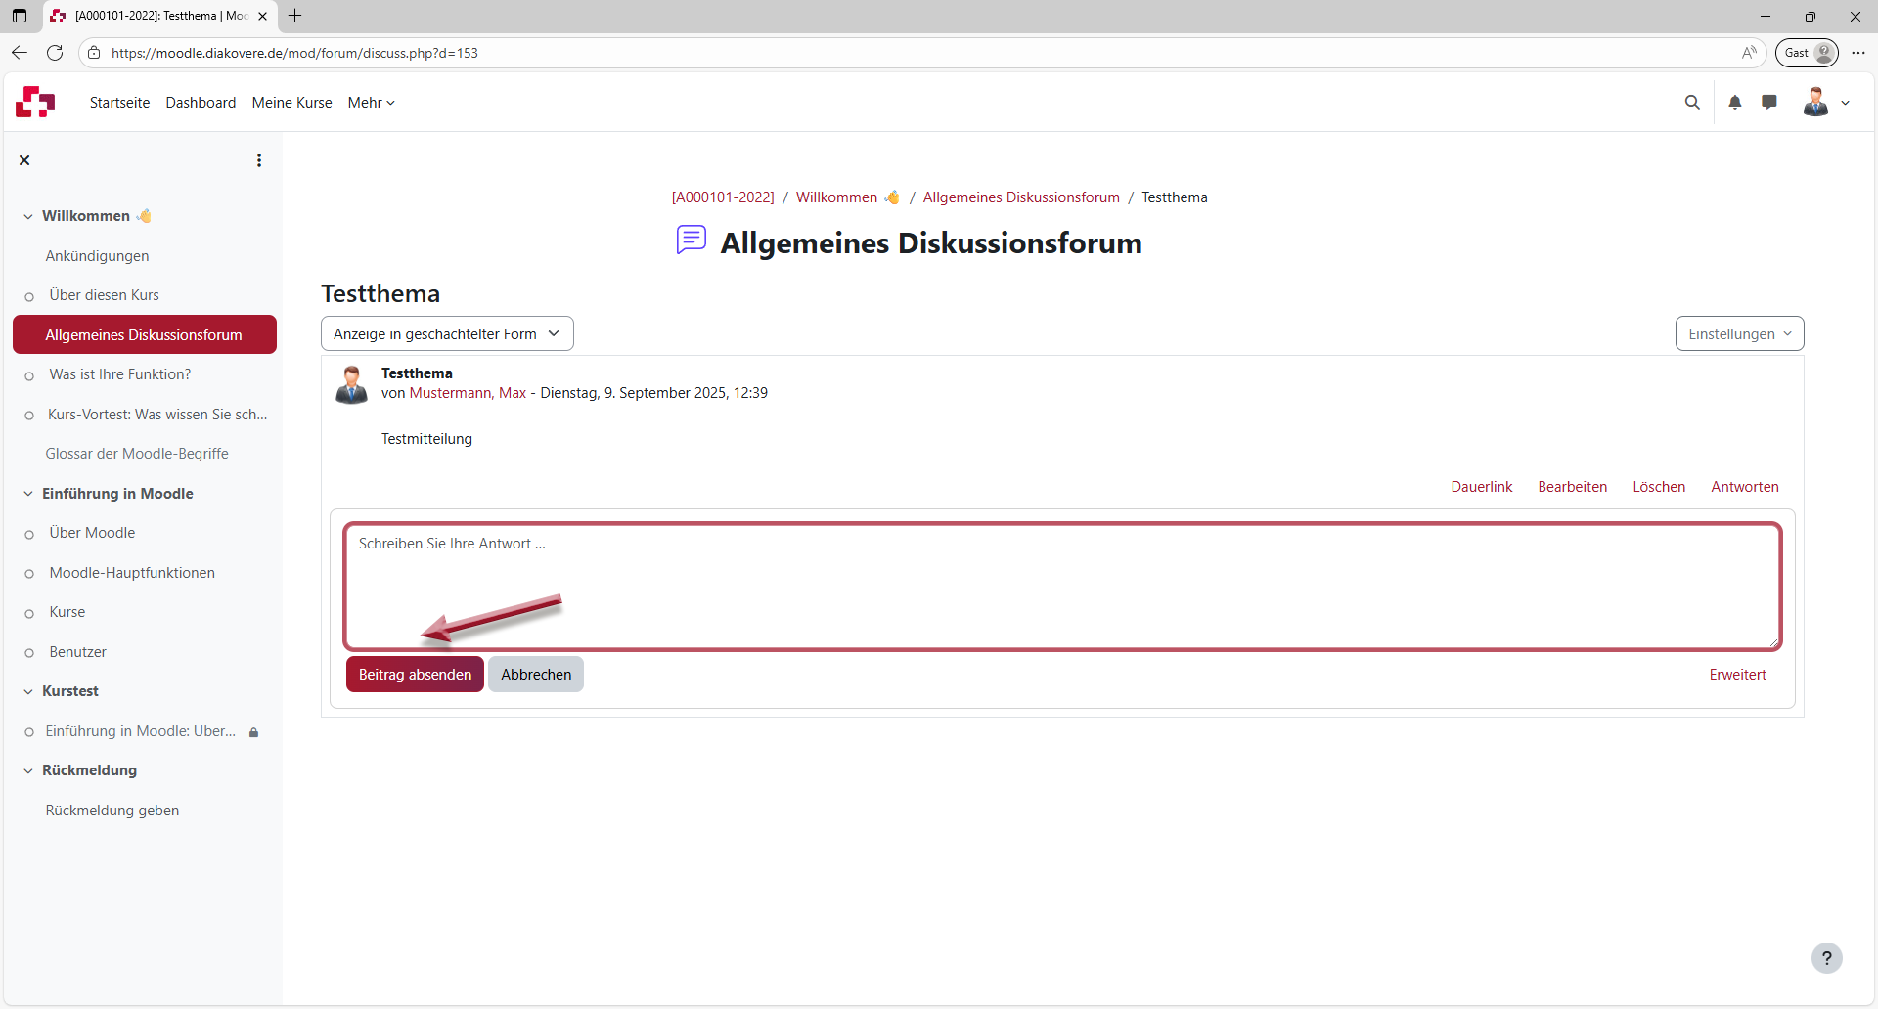This screenshot has height=1009, width=1878.
Task: Click the user profile avatar
Action: (1817, 102)
